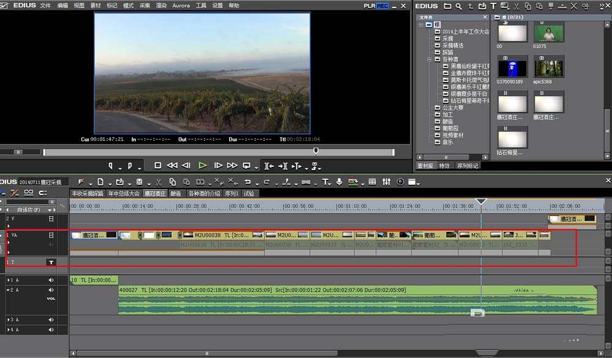Open the dropdown arrow next to the save icon
This screenshot has height=358, width=612.
click(149, 184)
